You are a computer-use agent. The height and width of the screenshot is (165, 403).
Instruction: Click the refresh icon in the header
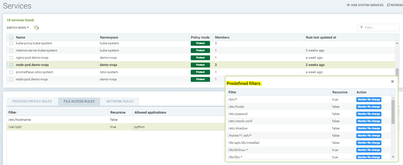point(389,5)
